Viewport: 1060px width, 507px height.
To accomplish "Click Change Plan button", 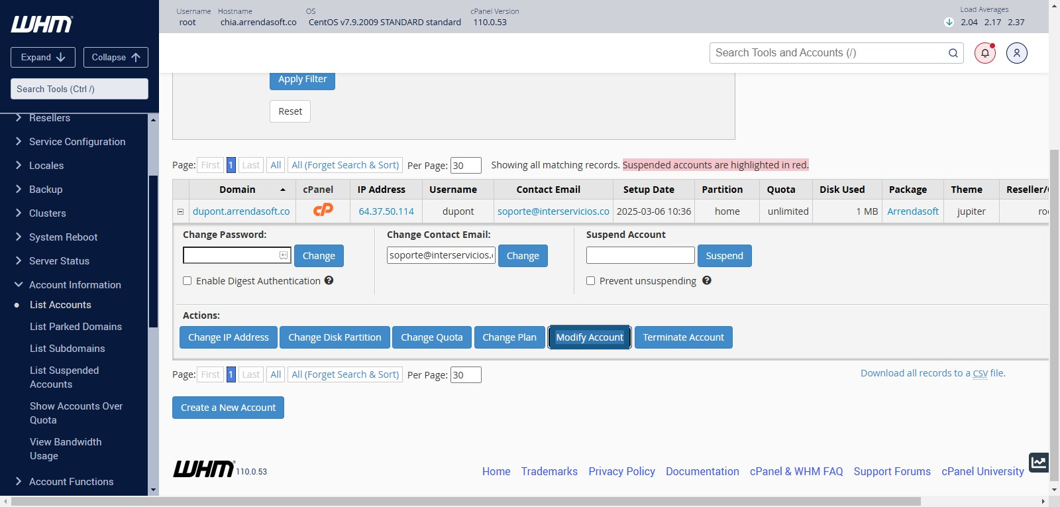I will pyautogui.click(x=509, y=337).
